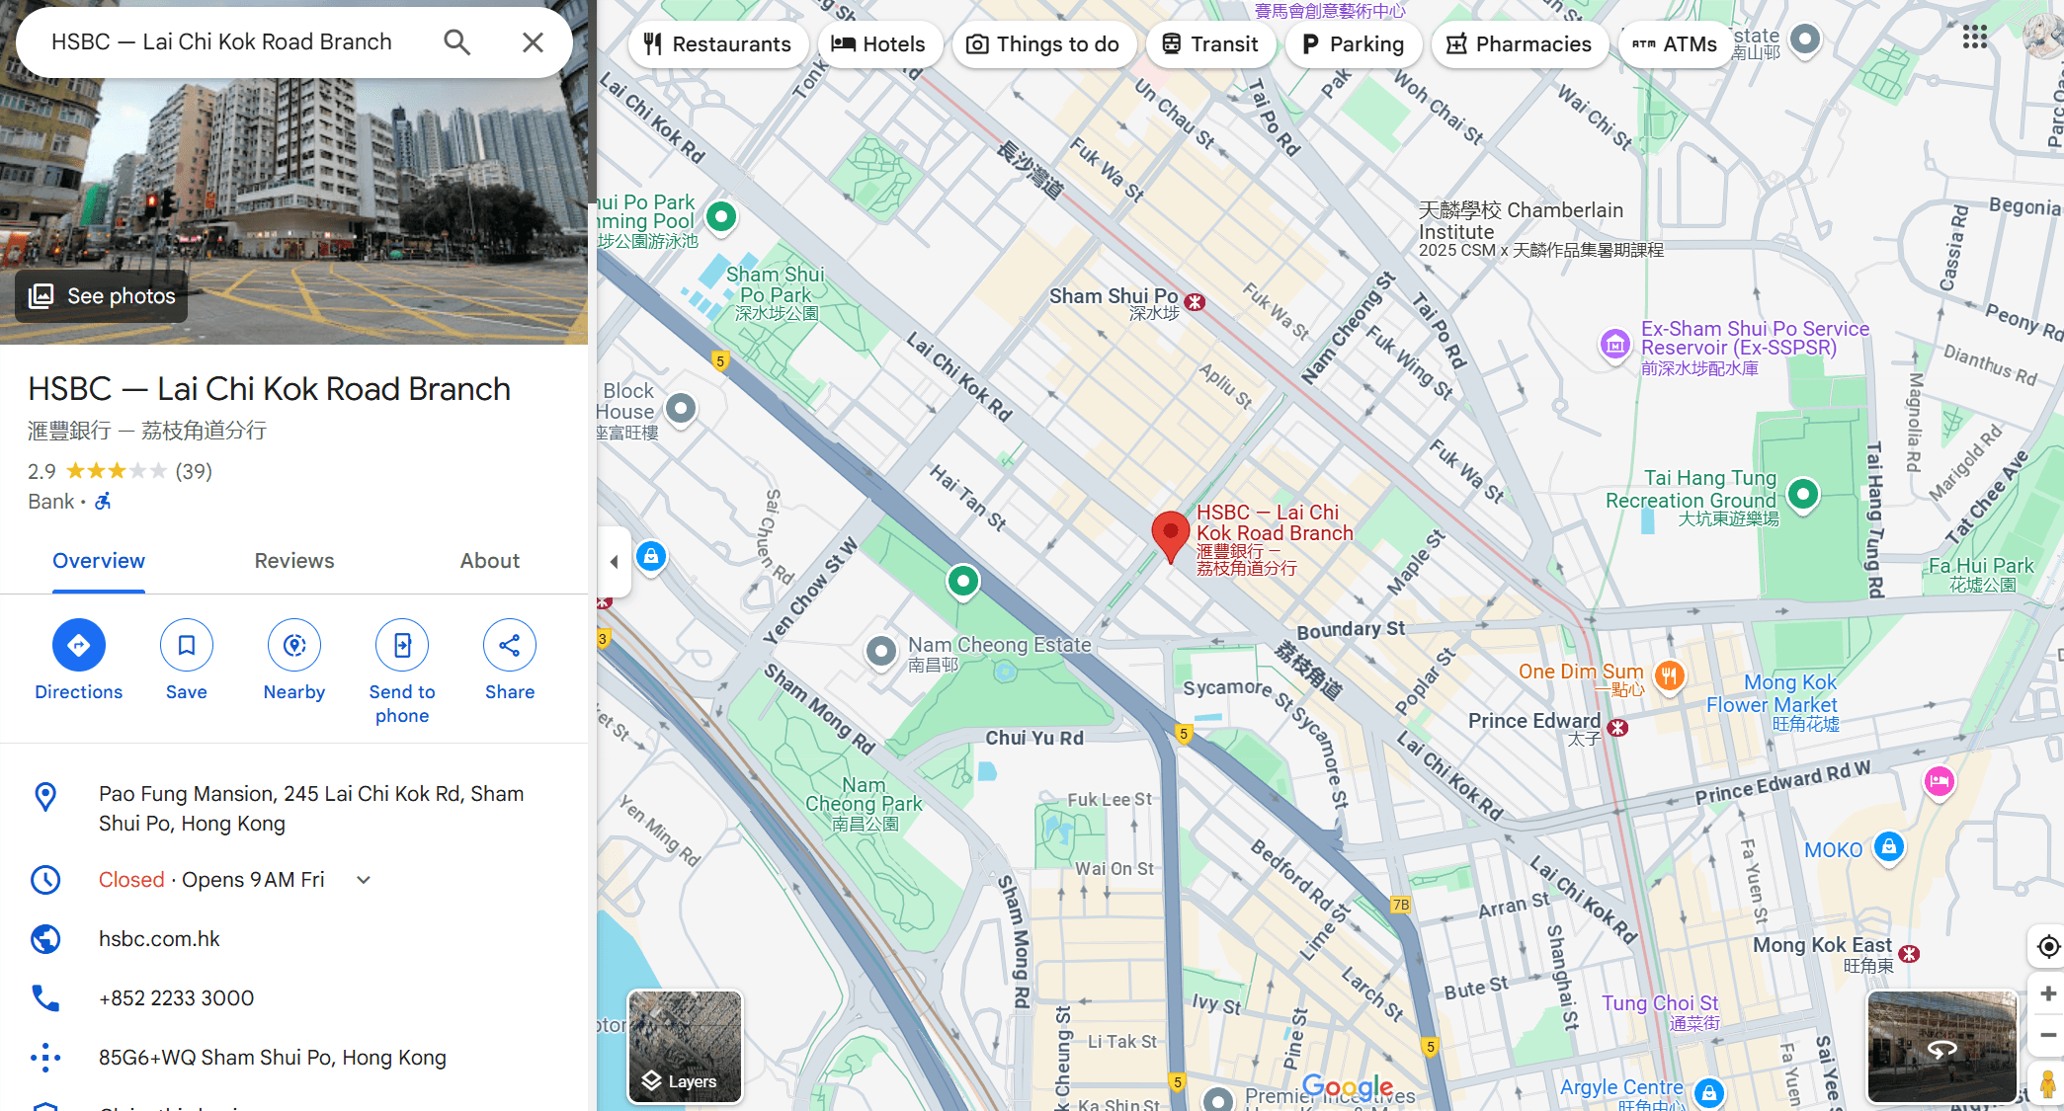Save this place with bookmark icon
The height and width of the screenshot is (1111, 2064).
pyautogui.click(x=186, y=645)
